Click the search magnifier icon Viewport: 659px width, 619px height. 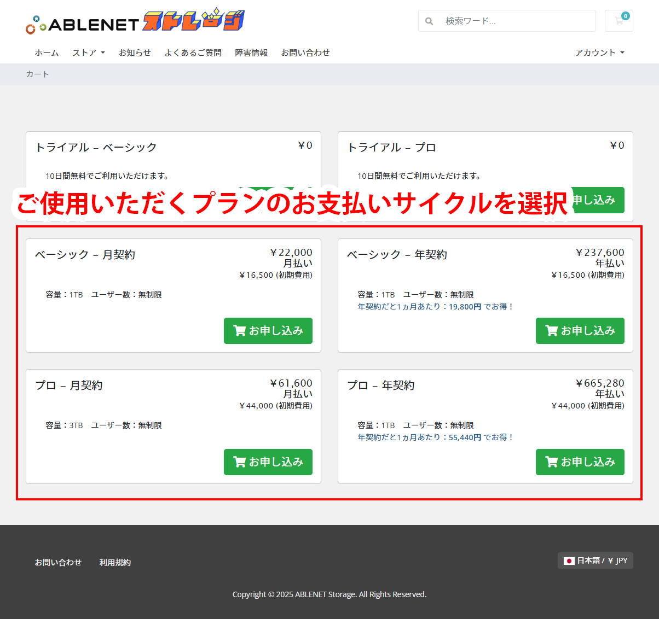[x=429, y=21]
